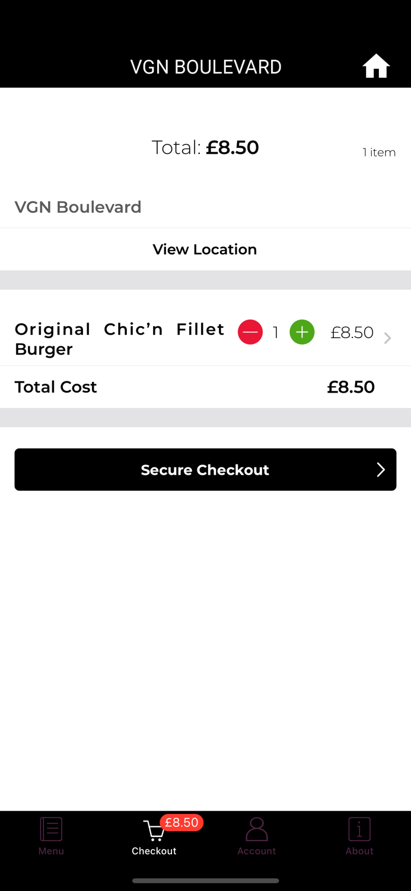Click the Total Cost label
Screen dimensions: 411x891
56,387
